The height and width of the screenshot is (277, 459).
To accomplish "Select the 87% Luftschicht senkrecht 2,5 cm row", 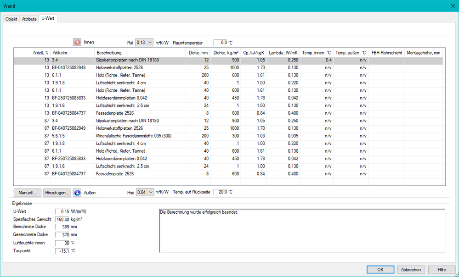I will click(x=228, y=166).
